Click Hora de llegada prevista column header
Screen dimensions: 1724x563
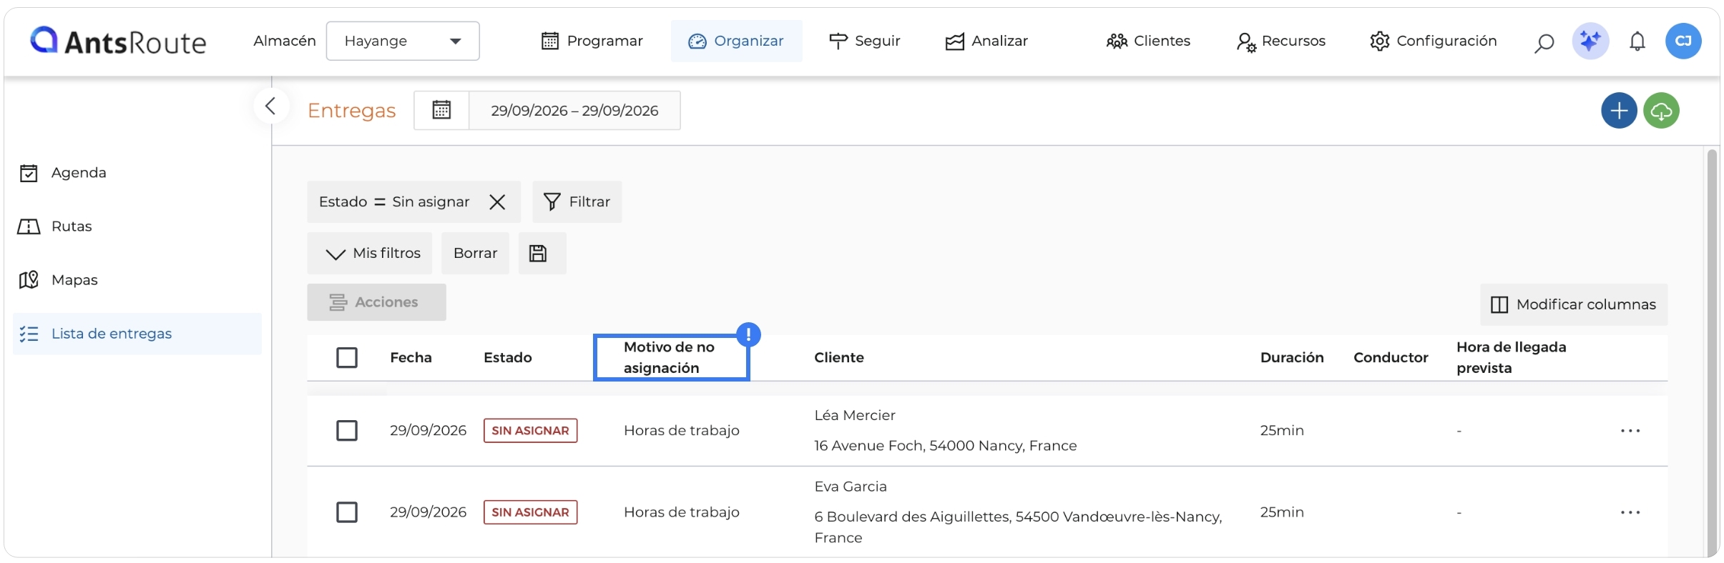point(1512,357)
